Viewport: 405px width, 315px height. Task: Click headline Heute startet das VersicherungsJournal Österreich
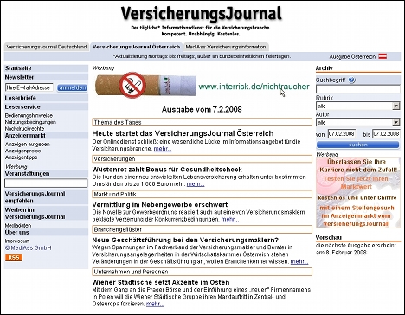[x=183, y=133]
